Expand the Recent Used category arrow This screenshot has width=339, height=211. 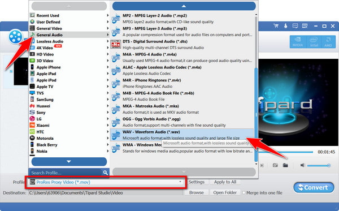coord(108,15)
